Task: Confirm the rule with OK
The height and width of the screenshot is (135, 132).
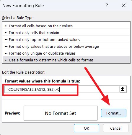Action: point(87,128)
